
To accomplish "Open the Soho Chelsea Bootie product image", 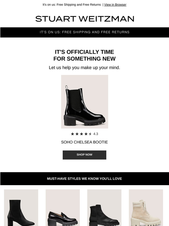I will coord(85,102).
